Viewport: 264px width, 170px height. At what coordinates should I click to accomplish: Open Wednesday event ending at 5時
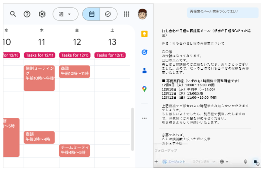pyautogui.click(x=11, y=137)
